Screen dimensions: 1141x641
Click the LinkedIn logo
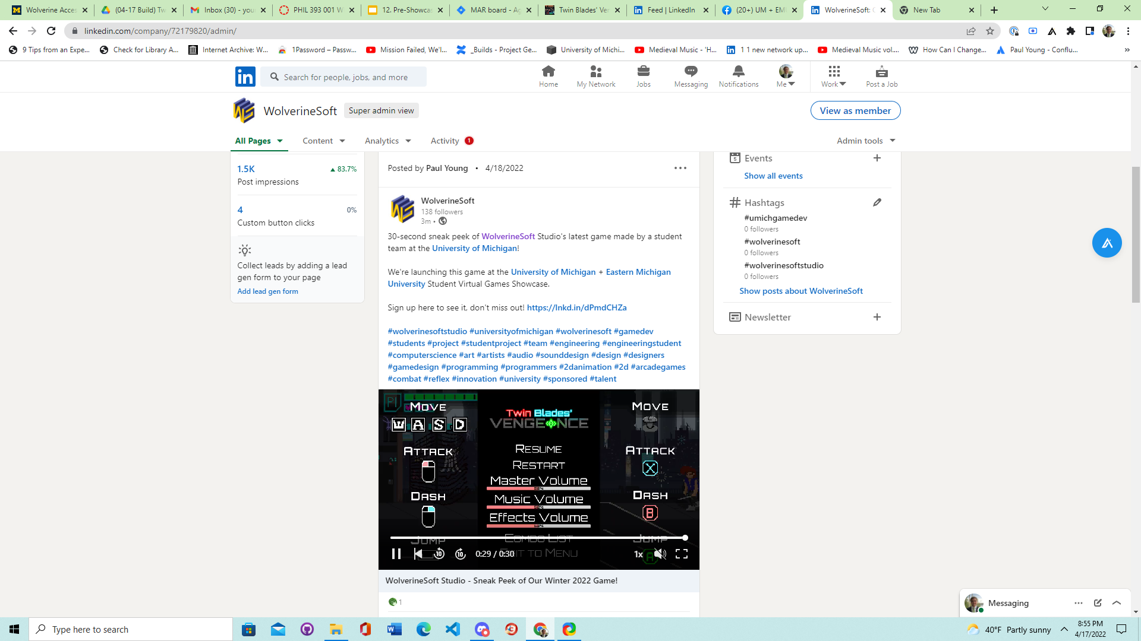245,77
